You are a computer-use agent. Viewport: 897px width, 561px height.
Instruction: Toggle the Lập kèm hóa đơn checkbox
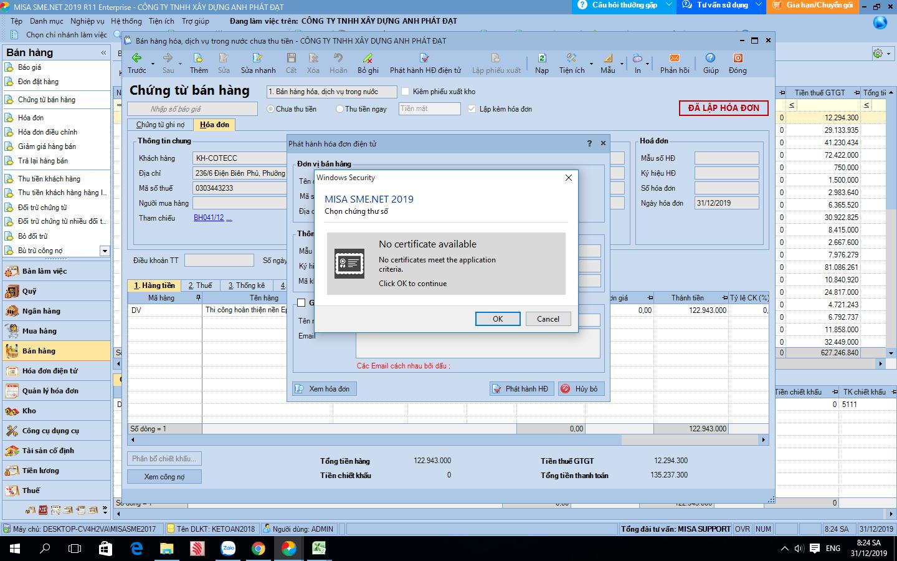coord(472,109)
